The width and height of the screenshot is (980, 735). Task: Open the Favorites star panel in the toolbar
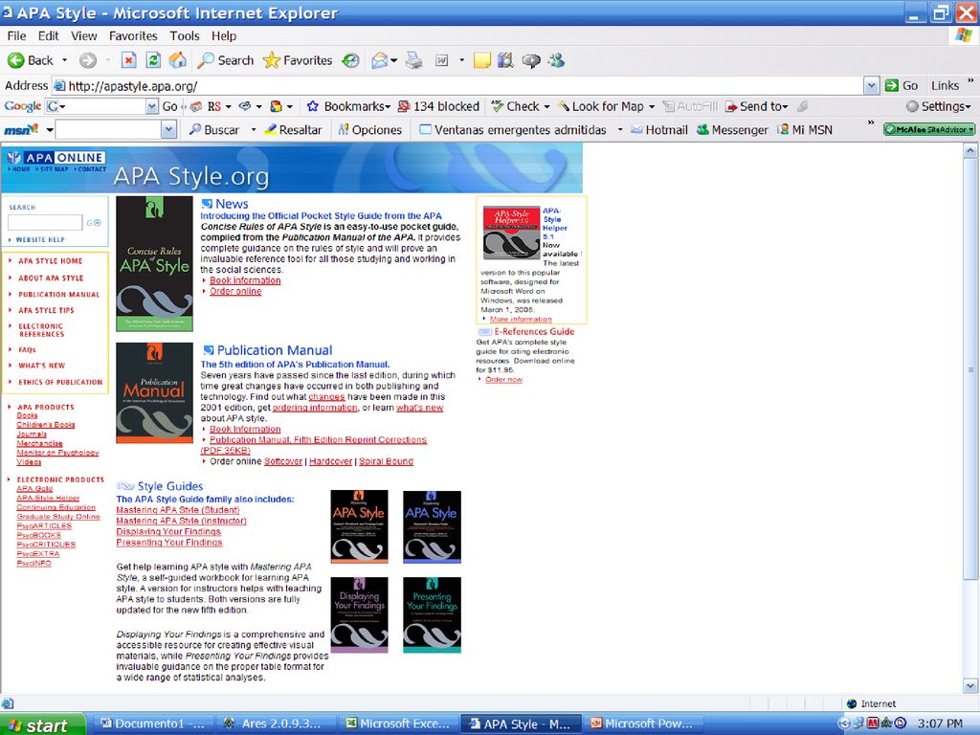[x=298, y=60]
